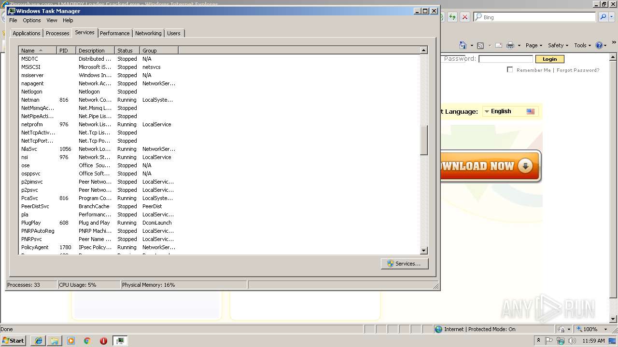Follow the Forgot Password? link
The width and height of the screenshot is (618, 347).
[578, 70]
